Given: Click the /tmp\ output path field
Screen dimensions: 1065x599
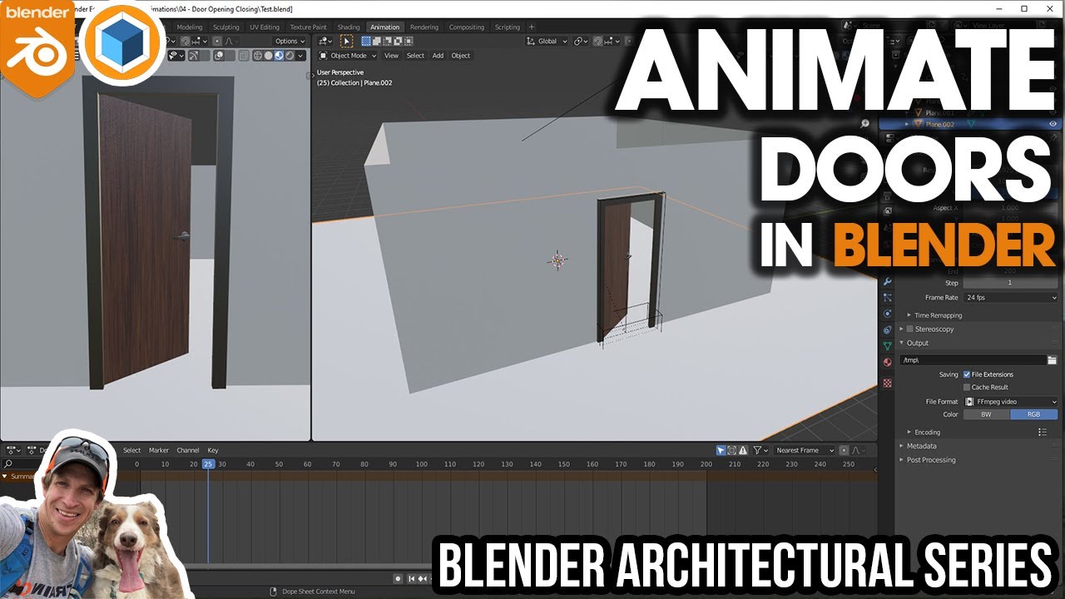Looking at the screenshot, I should [x=972, y=360].
